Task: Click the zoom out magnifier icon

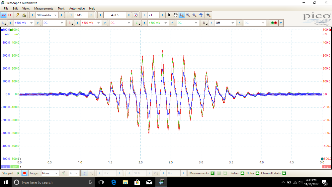Action: coord(194,15)
